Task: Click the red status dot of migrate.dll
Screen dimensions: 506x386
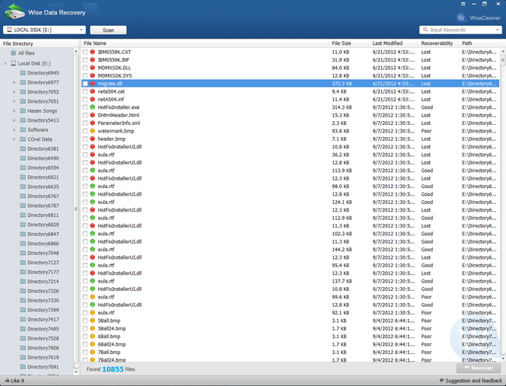Action: click(92, 83)
